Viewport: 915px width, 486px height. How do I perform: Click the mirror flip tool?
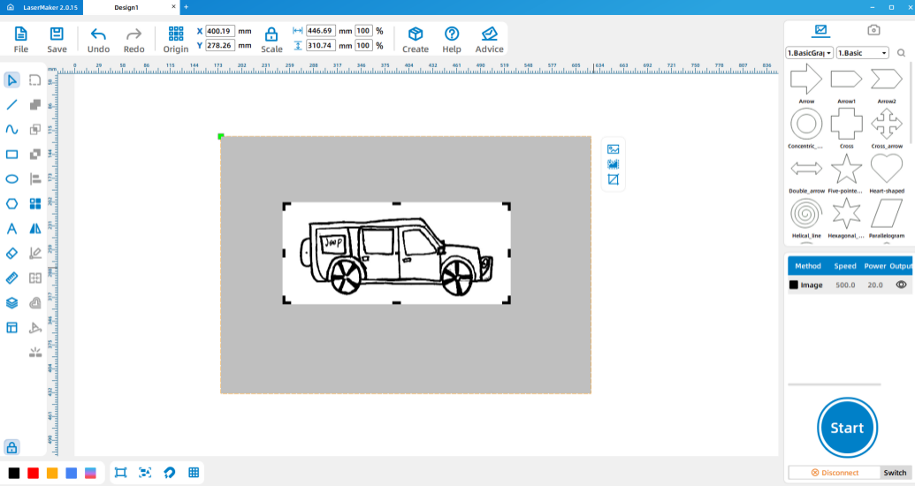point(35,229)
